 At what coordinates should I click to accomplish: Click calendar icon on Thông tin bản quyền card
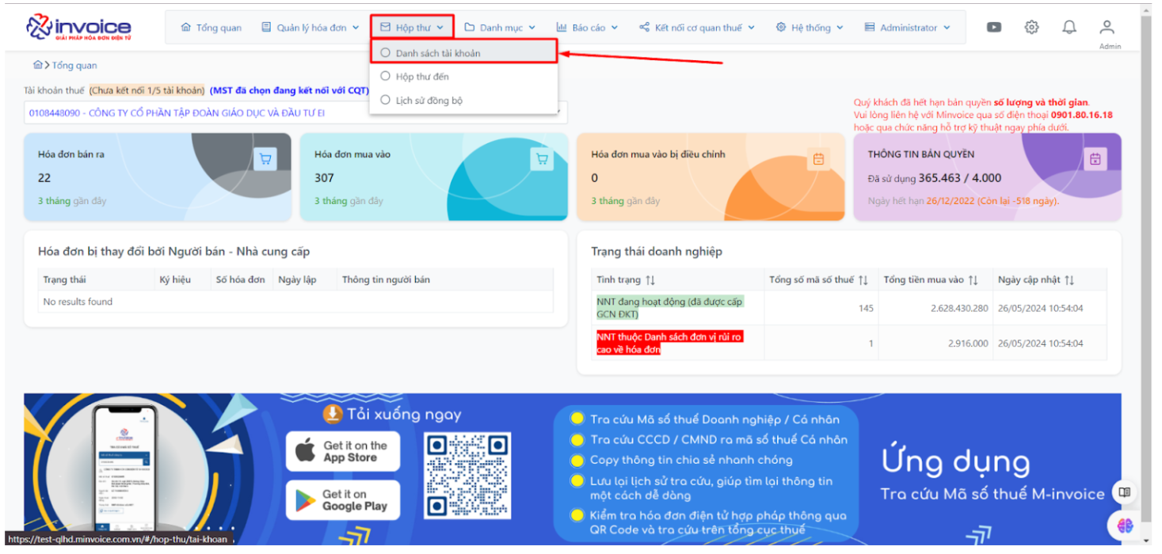pyautogui.click(x=1095, y=159)
